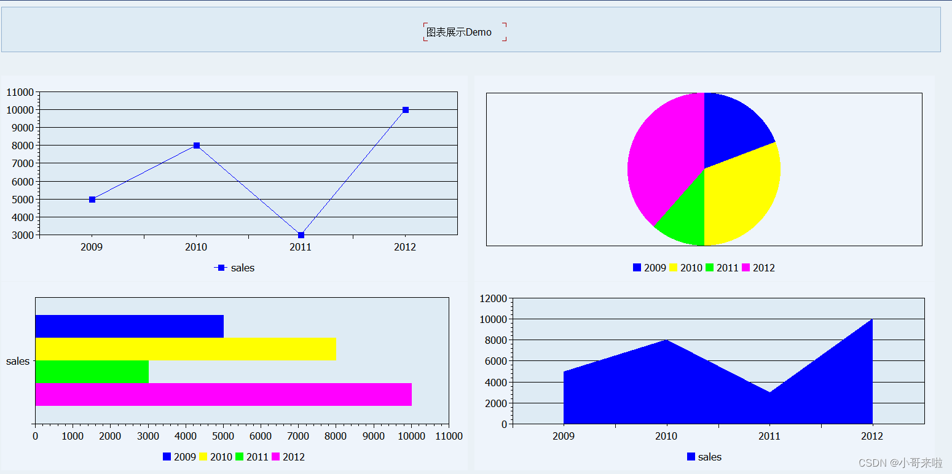Image resolution: width=952 pixels, height=474 pixels.
Task: Click the green 2011 bar
Action: click(x=92, y=372)
